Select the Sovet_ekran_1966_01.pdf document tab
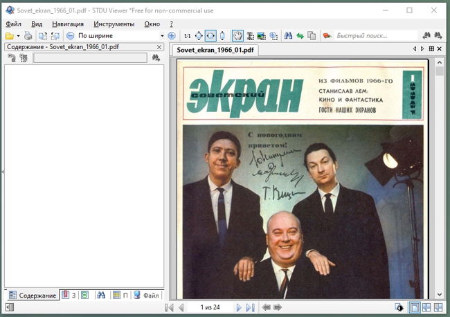This screenshot has height=317, width=450. [x=215, y=50]
